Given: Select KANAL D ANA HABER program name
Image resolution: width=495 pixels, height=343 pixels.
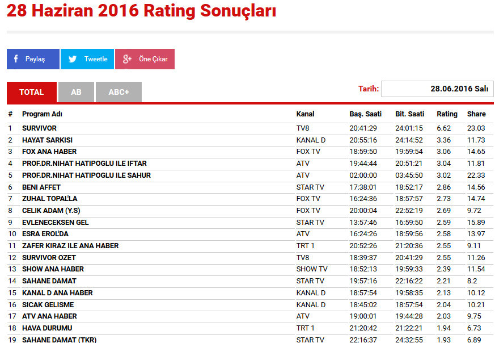Looking at the screenshot, I should (57, 293).
